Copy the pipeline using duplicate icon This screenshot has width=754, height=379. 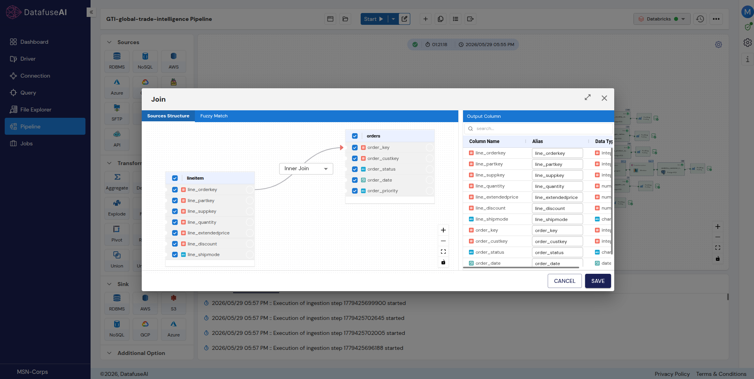point(441,19)
